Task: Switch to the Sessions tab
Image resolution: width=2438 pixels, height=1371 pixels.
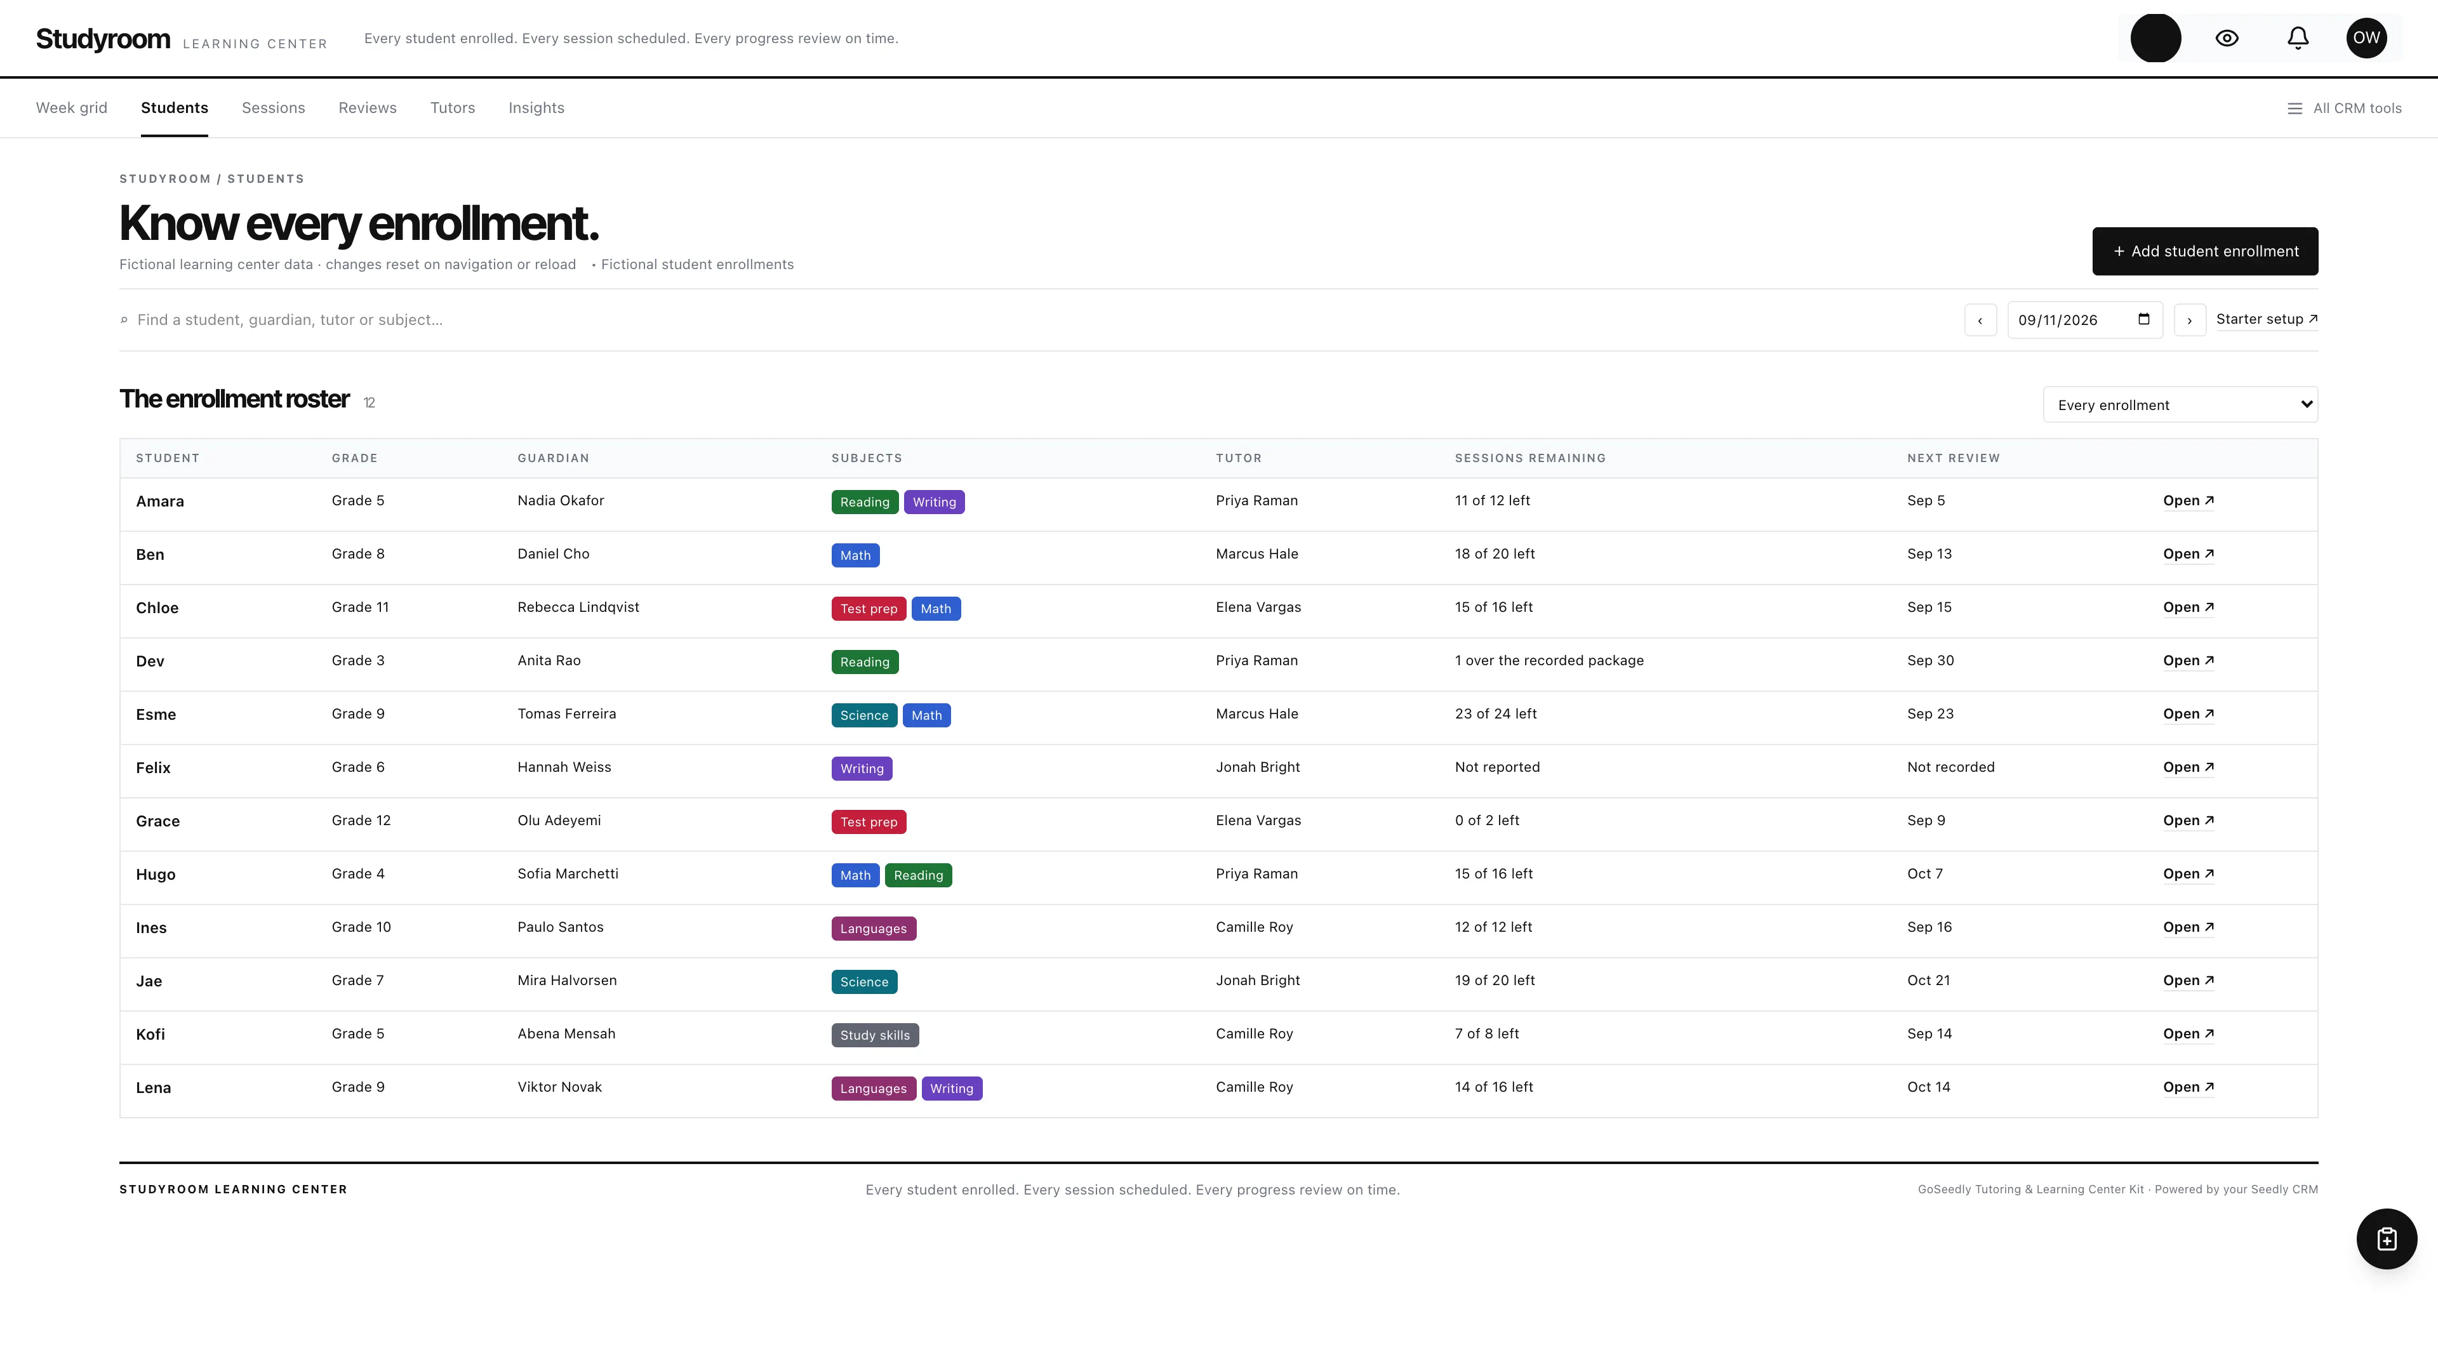Action: pos(274,108)
